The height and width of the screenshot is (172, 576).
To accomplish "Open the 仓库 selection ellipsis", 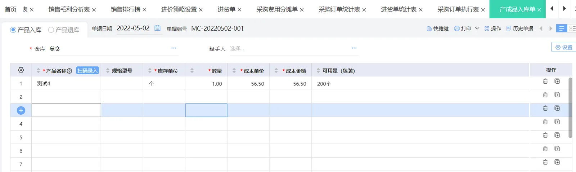I will [174, 48].
